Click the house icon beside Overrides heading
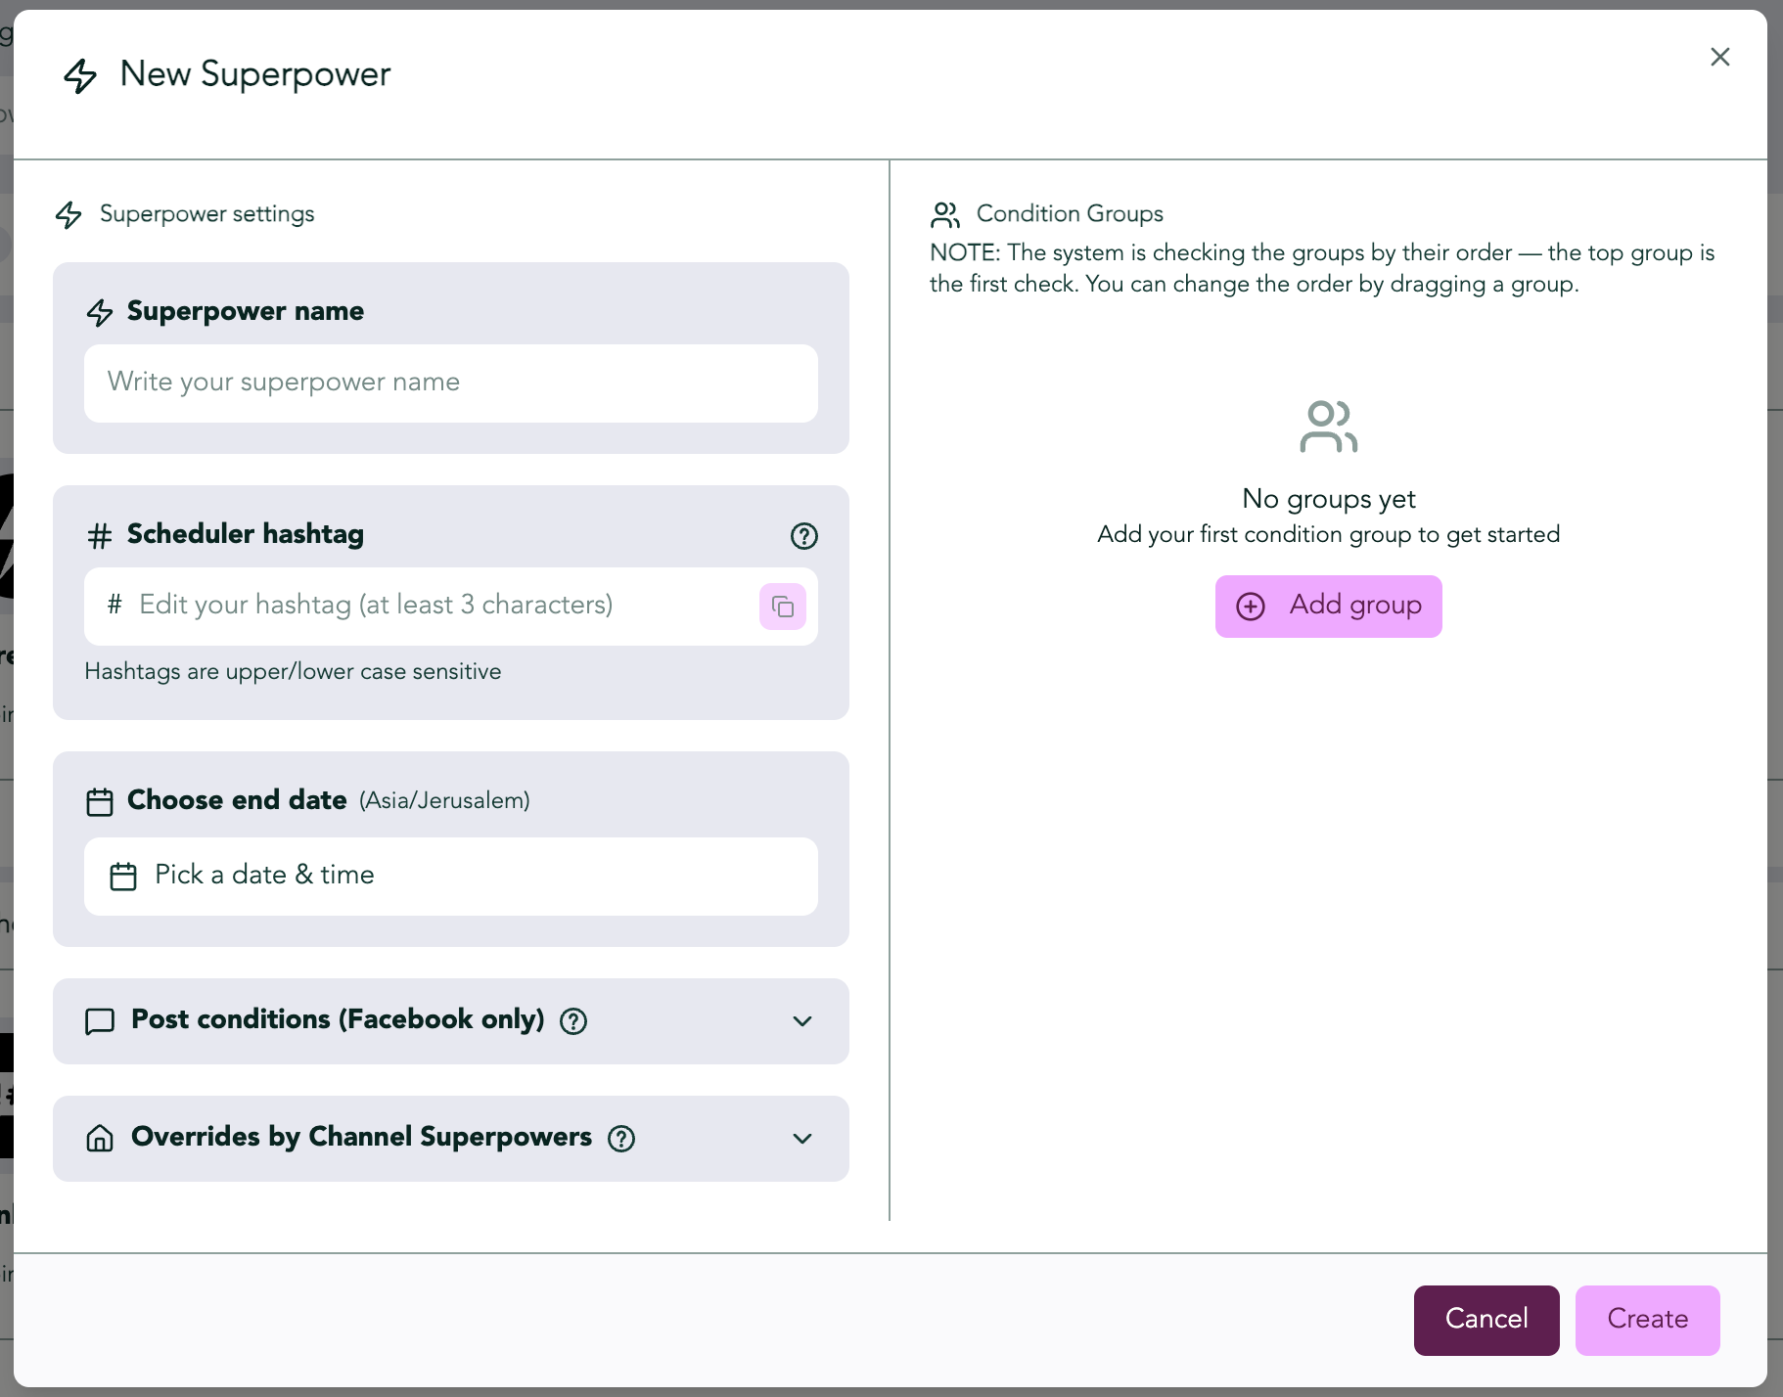The height and width of the screenshot is (1397, 1783). 100,1139
